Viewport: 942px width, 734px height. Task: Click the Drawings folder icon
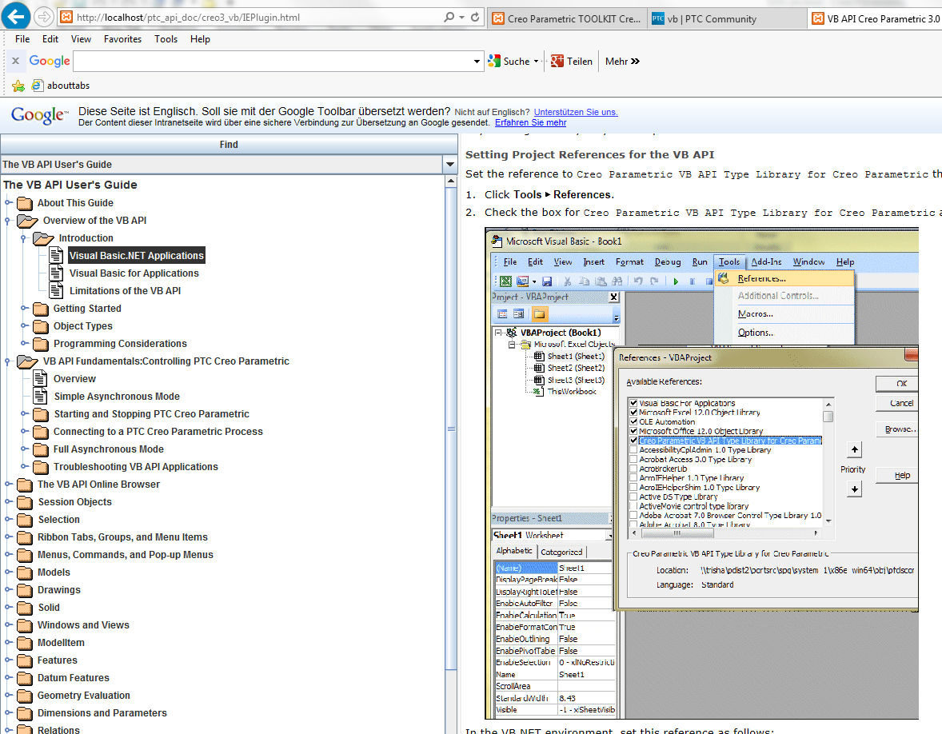[25, 590]
